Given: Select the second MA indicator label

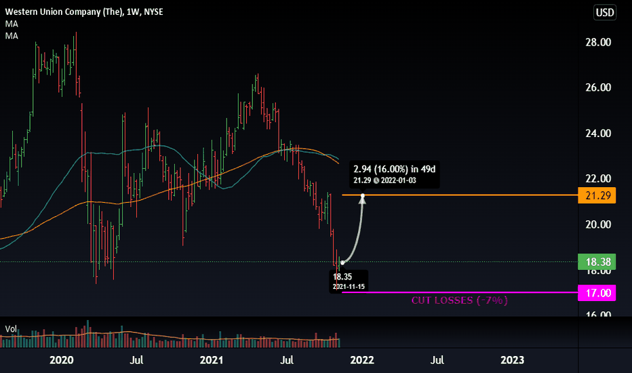Looking at the screenshot, I should click(12, 36).
